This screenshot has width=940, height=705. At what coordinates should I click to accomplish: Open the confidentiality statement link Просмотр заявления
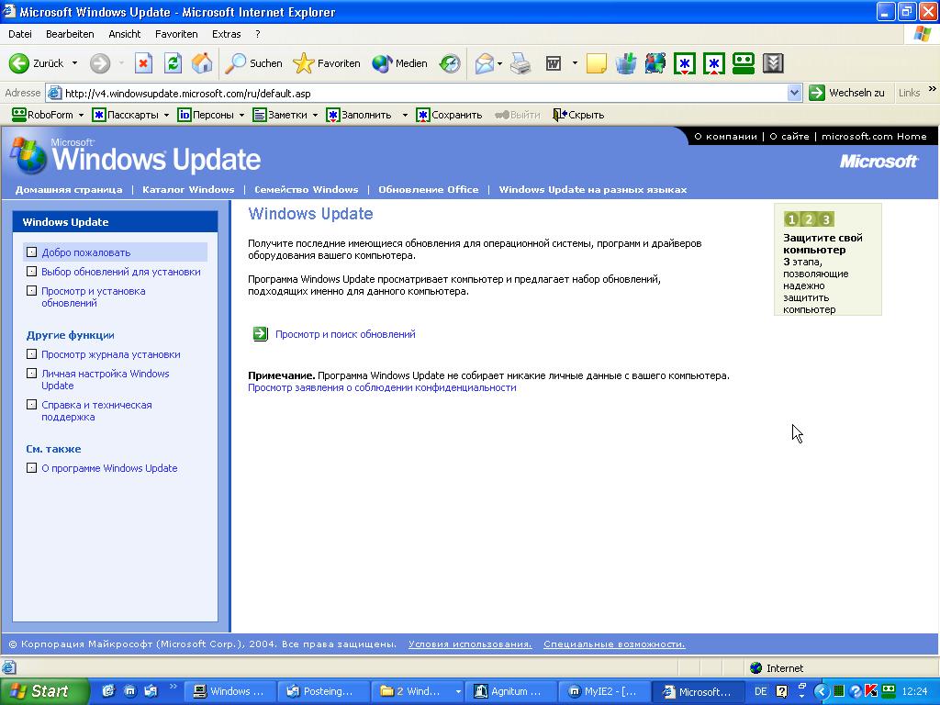383,388
